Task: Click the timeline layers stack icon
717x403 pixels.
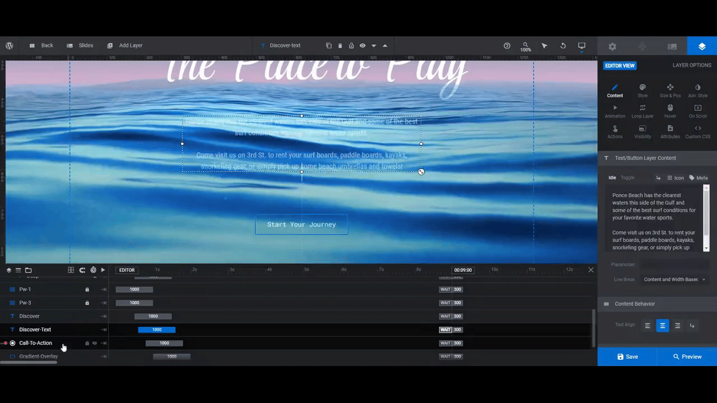Action: click(x=9, y=270)
